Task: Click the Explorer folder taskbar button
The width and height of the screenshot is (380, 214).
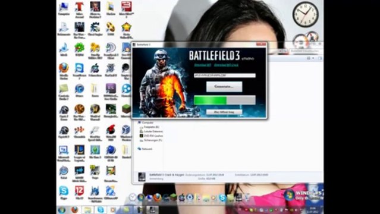Action: [87, 209]
